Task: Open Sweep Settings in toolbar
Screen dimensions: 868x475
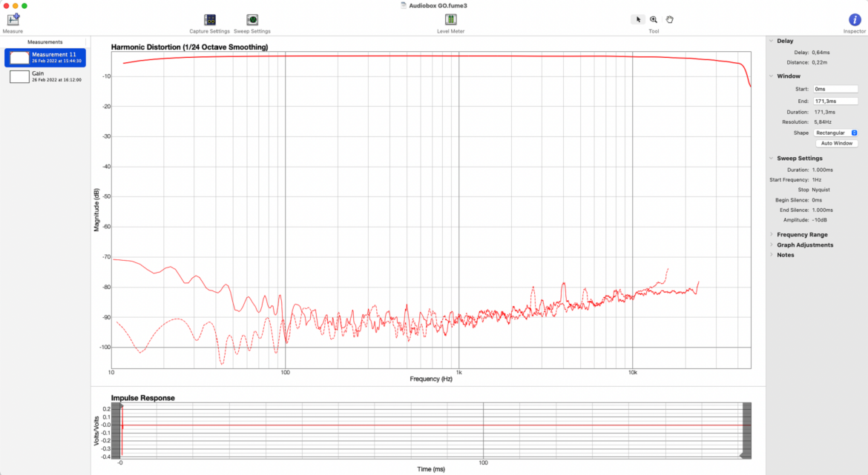Action: [252, 20]
